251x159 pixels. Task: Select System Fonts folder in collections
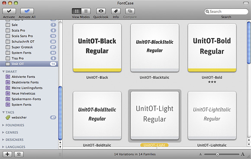point(29,53)
